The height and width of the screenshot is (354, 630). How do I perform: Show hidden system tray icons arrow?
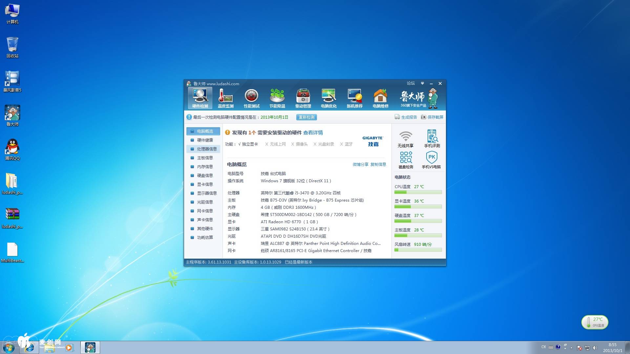tap(571, 347)
